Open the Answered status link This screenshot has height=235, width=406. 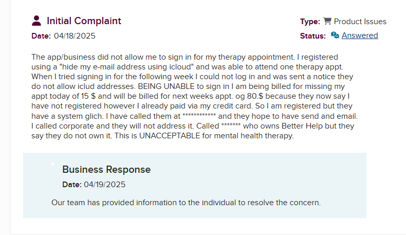click(360, 35)
